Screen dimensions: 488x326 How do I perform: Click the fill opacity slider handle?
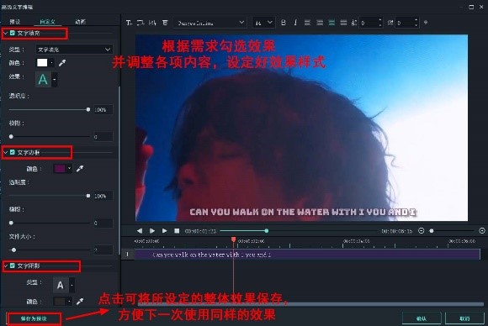(88, 109)
